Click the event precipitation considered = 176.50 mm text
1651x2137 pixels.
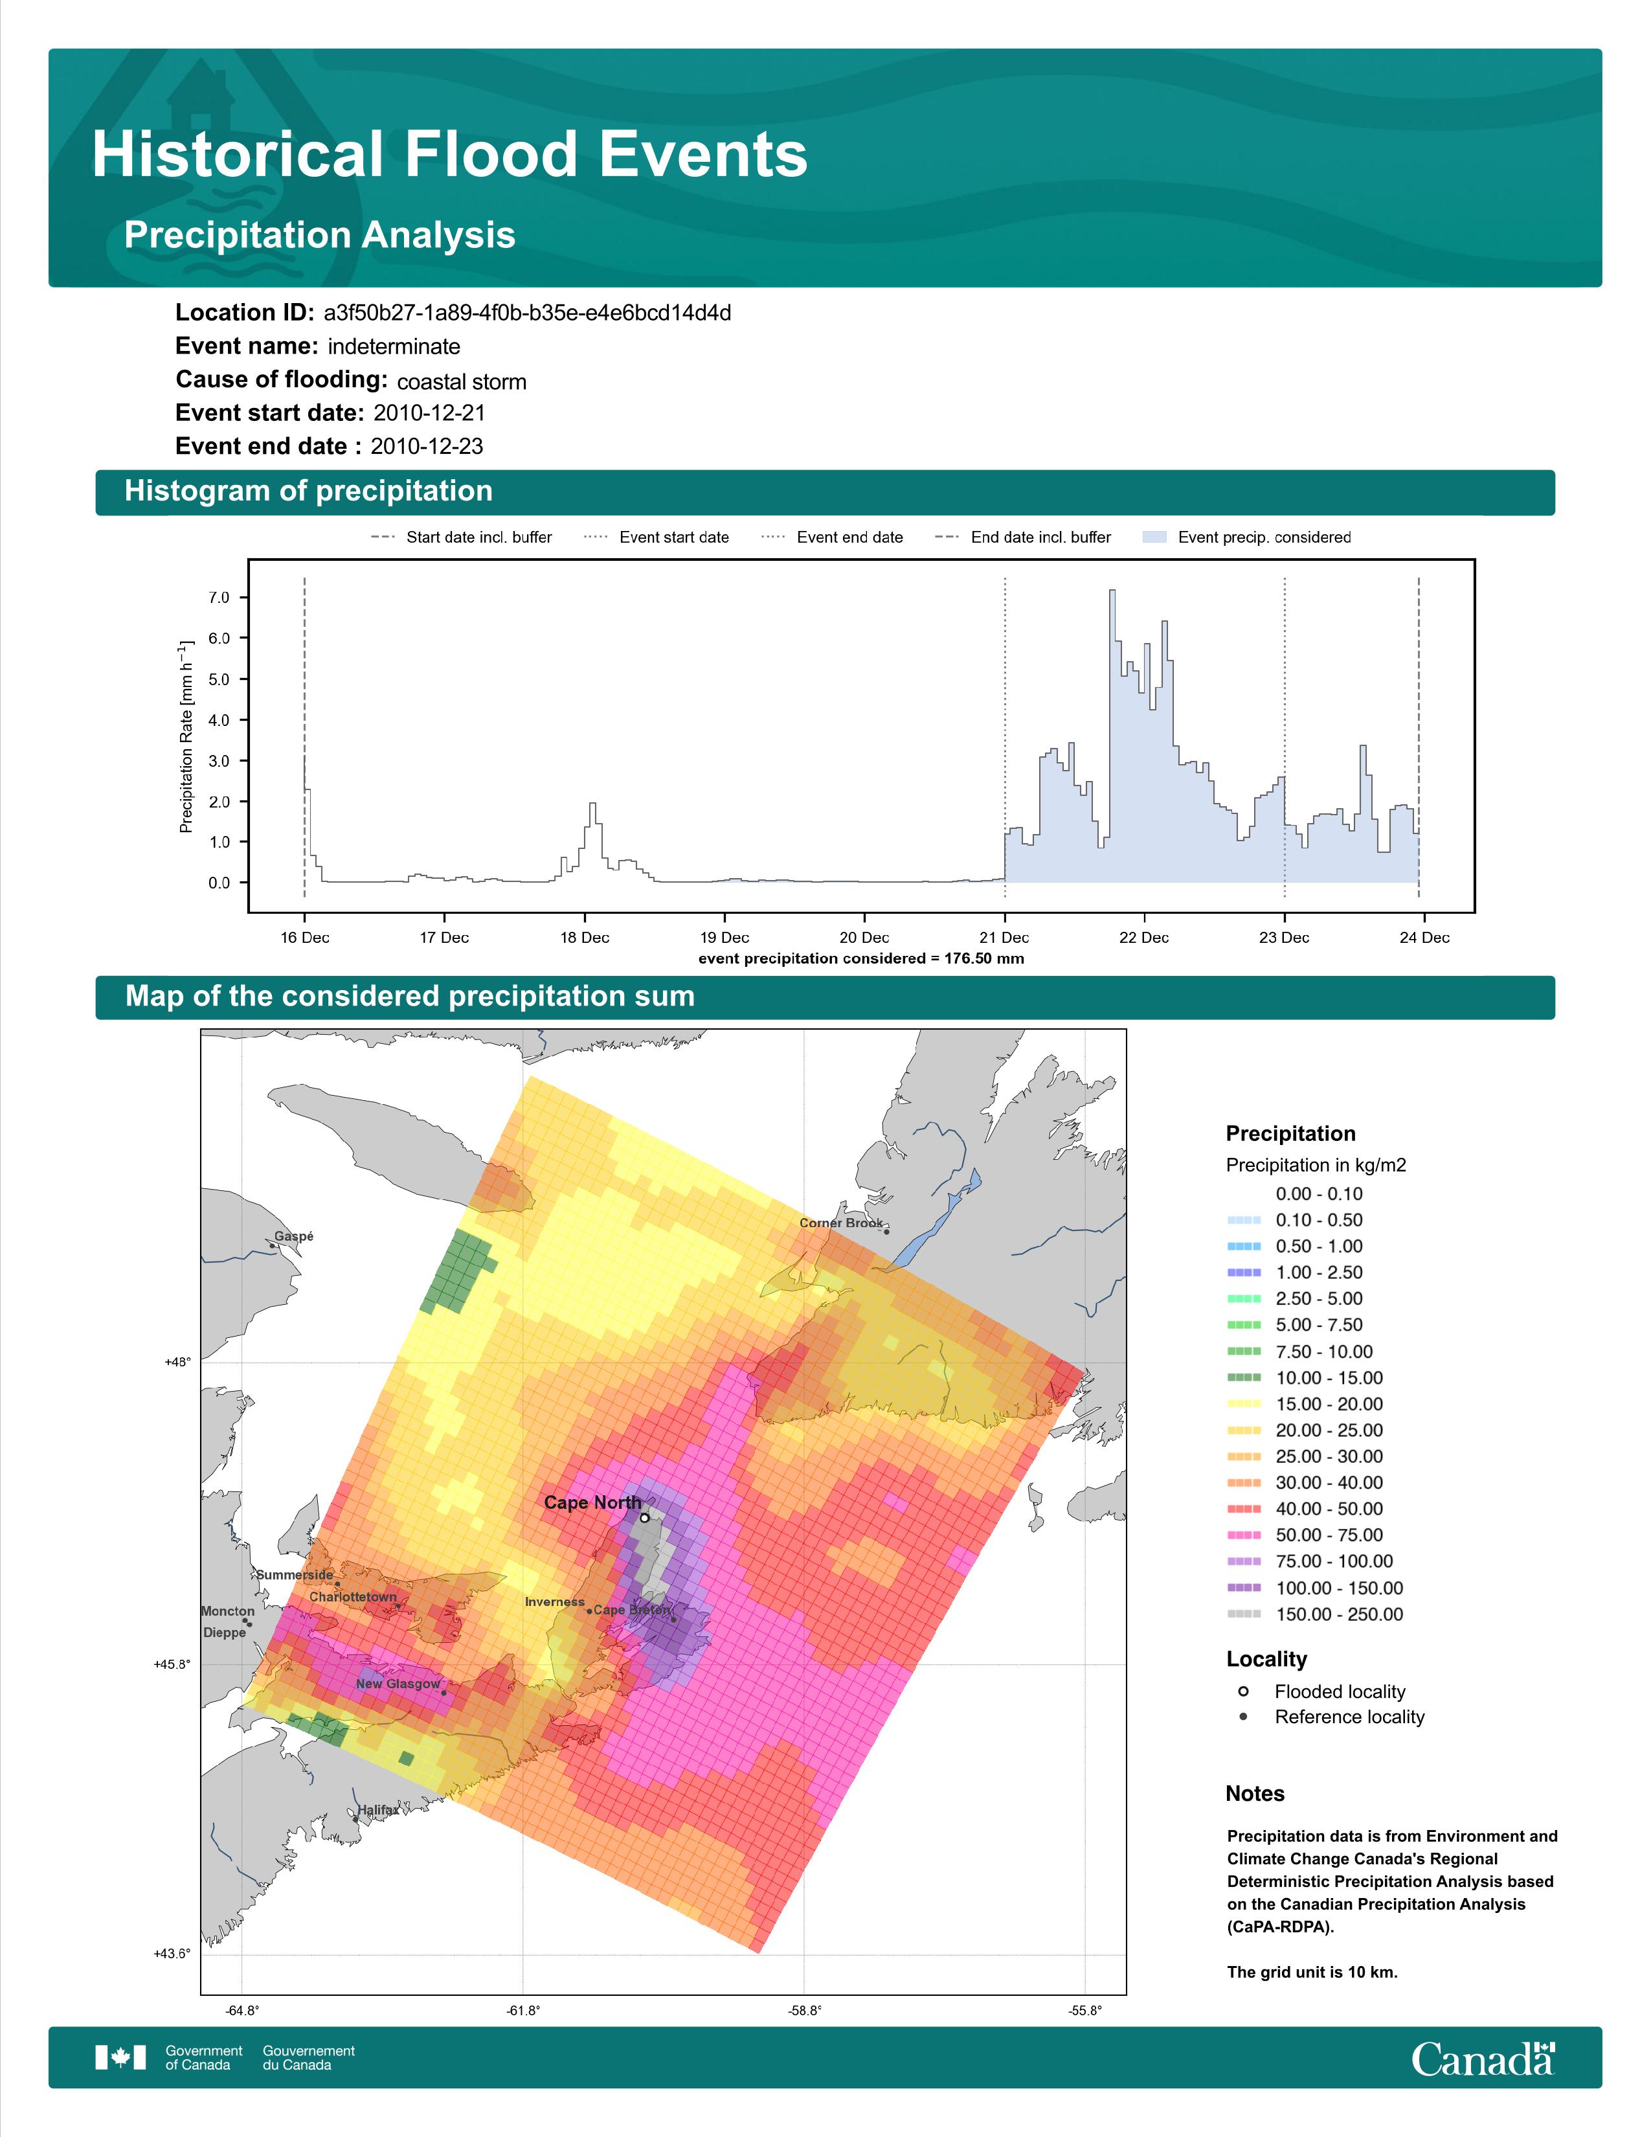(862, 959)
